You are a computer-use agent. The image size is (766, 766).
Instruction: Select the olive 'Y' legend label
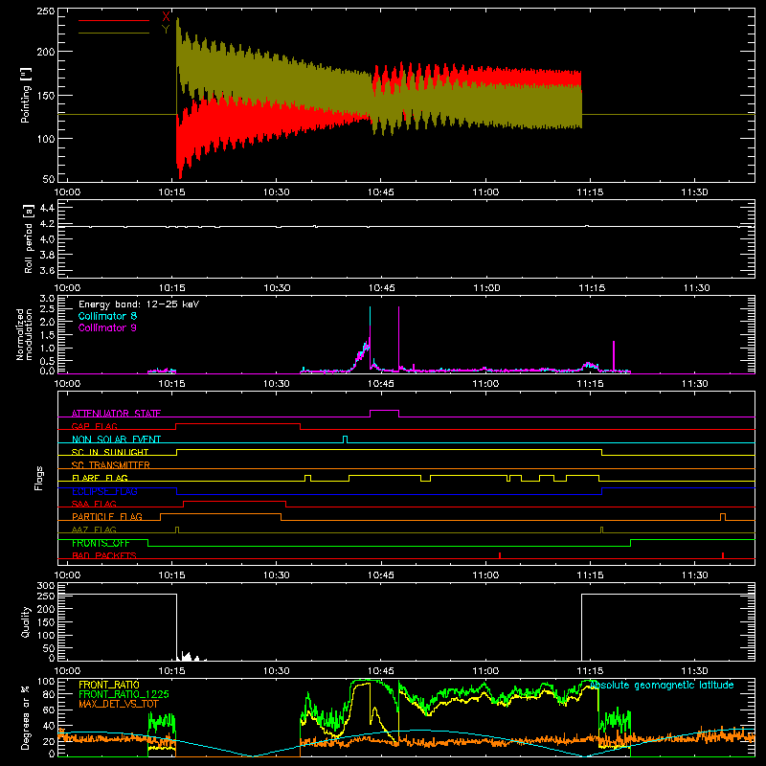(x=166, y=30)
